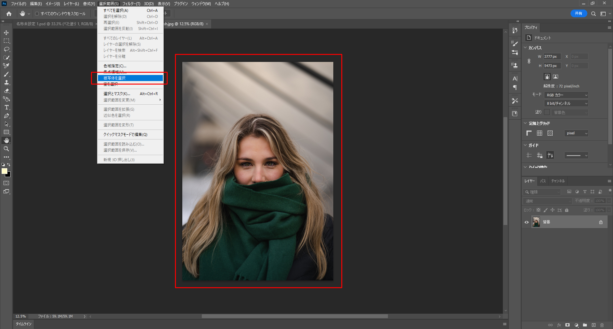Select the Horizontal Type tool
The height and width of the screenshot is (329, 613).
point(6,108)
